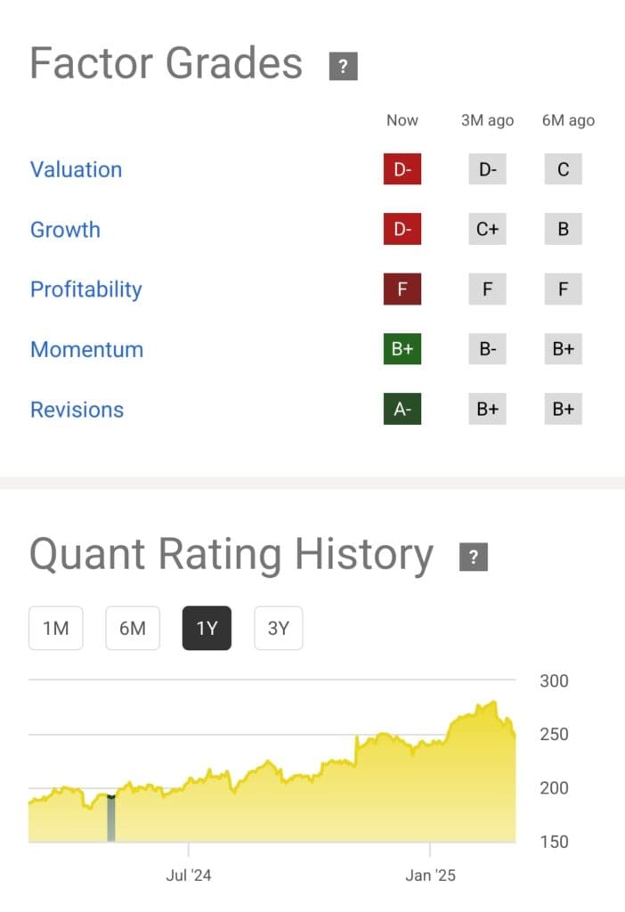Click the Growth C+ grade from 3M ago
Image resolution: width=625 pixels, height=912 pixels.
click(486, 229)
